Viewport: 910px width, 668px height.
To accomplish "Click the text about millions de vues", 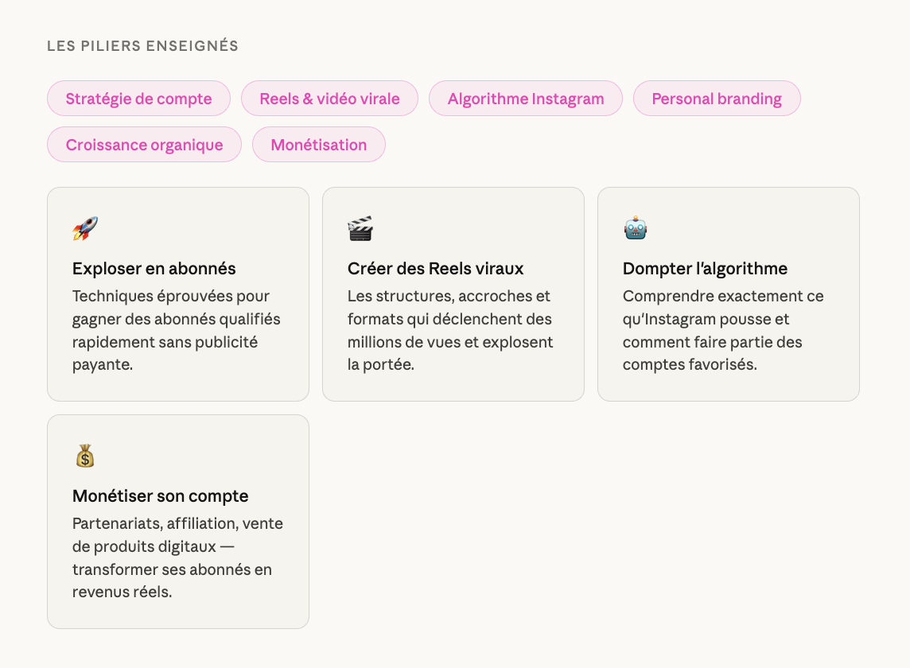I will 449,330.
